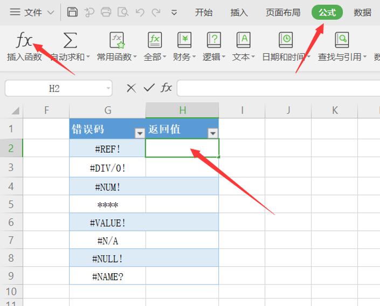Expand the 自动求和 dropdown arrow
Viewport: 380px width, 306px height.
pos(88,57)
